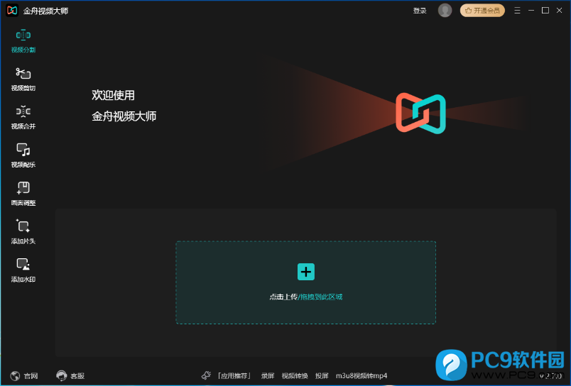Click 登录 to log in

420,11
